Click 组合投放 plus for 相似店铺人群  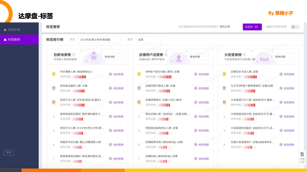click(196, 117)
